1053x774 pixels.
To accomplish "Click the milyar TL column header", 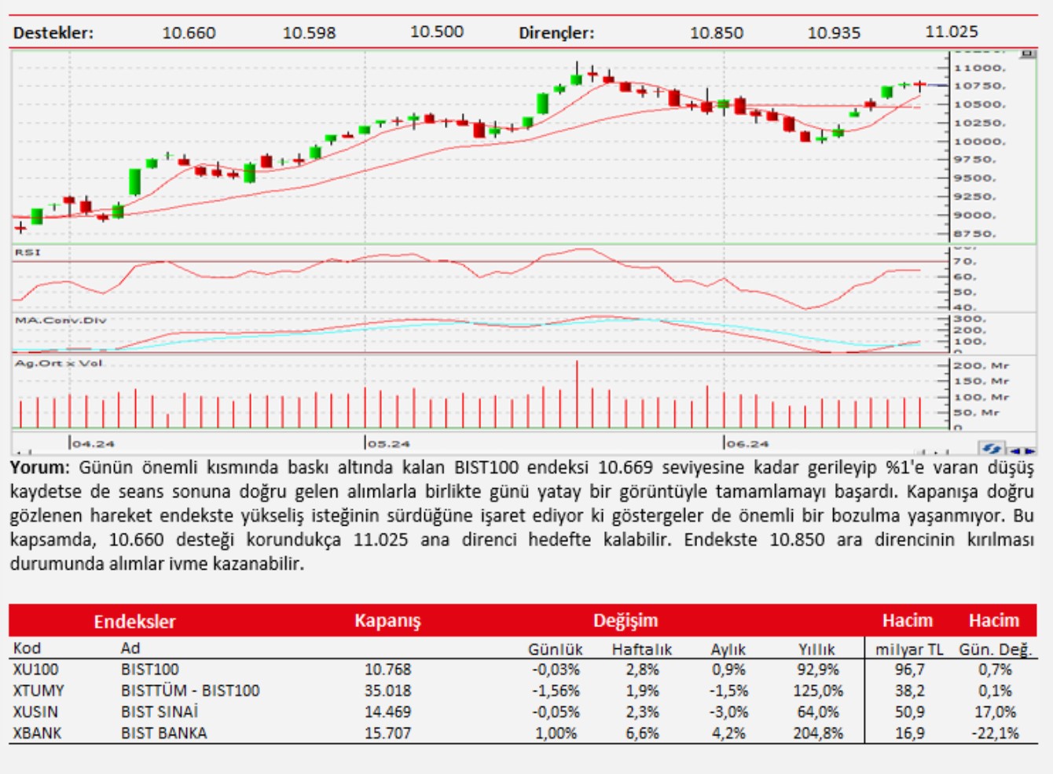I will (909, 649).
